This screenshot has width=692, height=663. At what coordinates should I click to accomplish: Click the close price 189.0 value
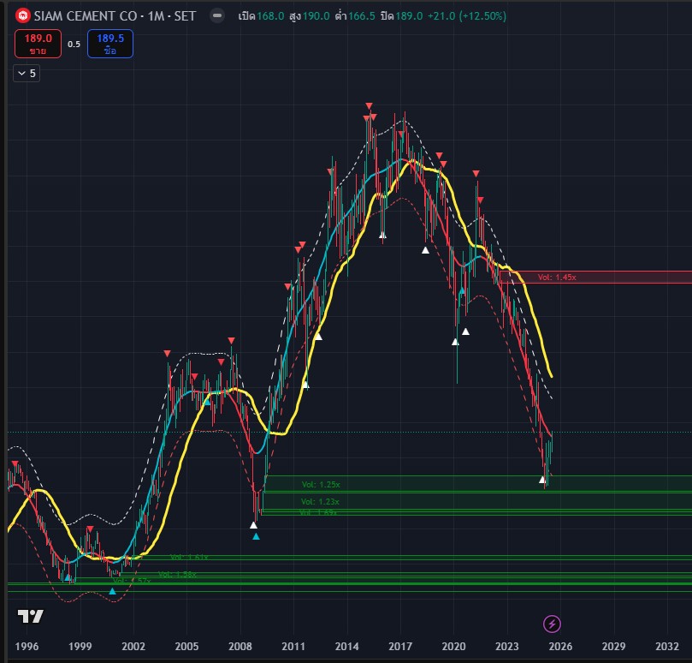[409, 16]
